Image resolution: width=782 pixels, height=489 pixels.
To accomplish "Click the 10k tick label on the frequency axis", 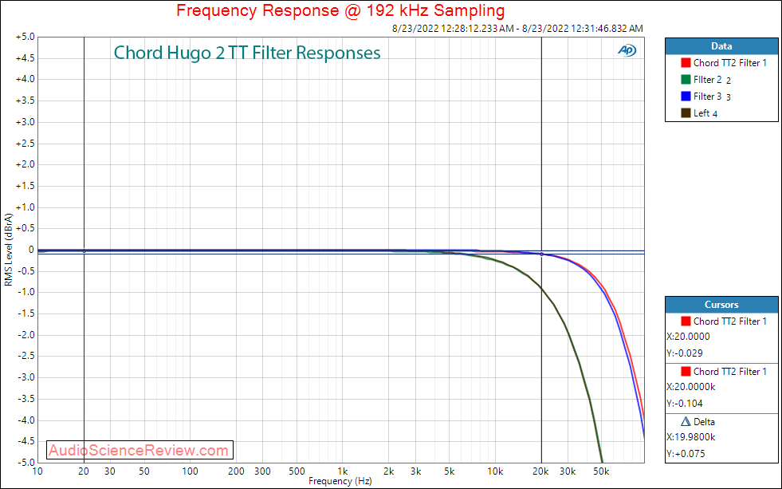I will pyautogui.click(x=495, y=471).
